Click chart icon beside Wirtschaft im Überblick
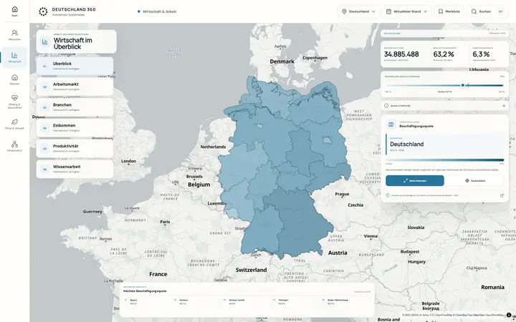 (x=44, y=42)
